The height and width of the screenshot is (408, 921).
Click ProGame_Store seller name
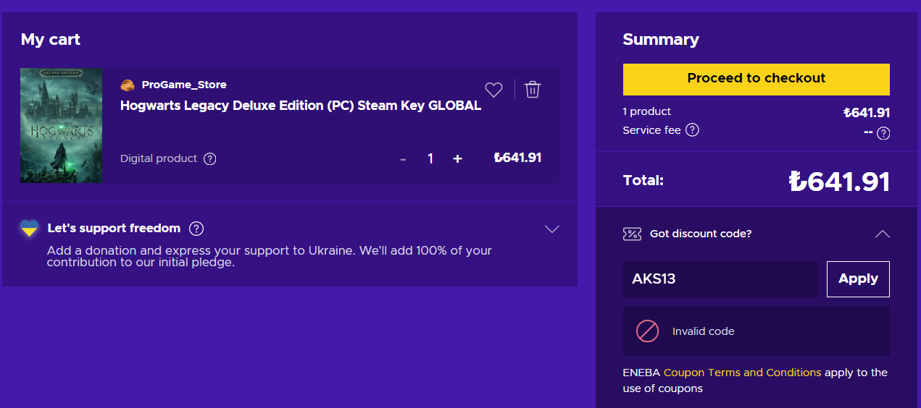(184, 85)
